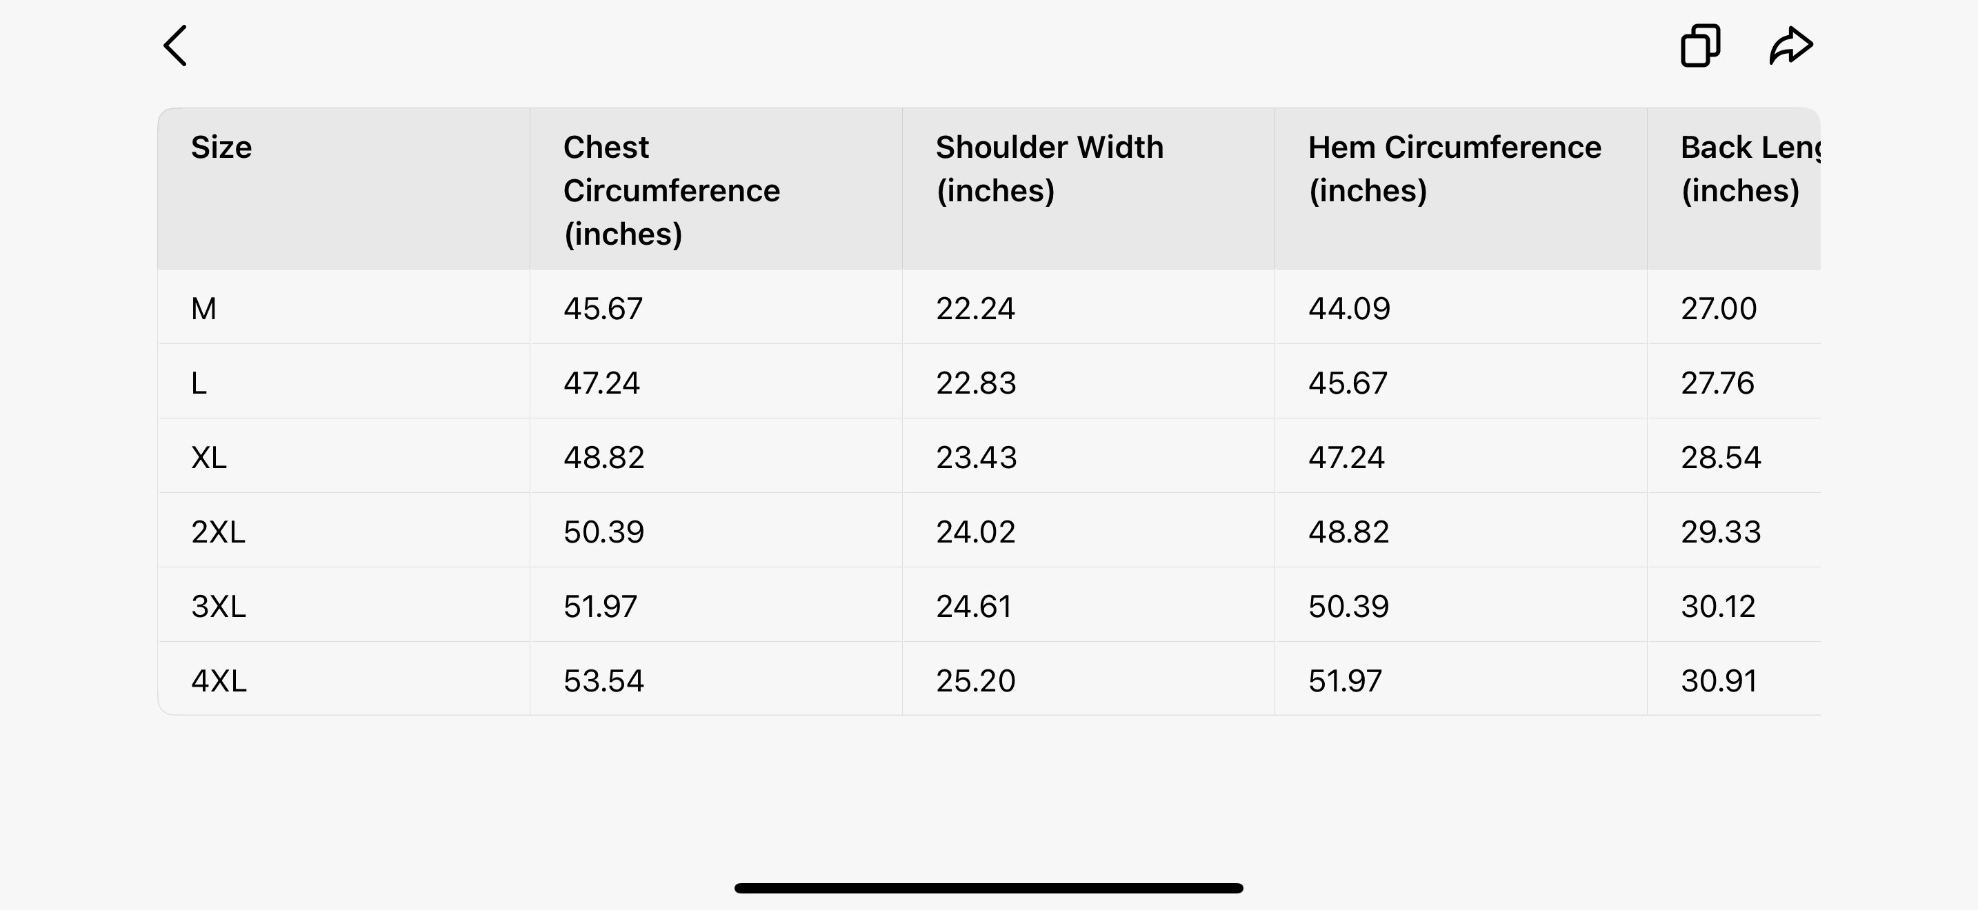Screen dimensions: 1978x910
Task: Tap the XL shoulder width value 23.43
Action: [x=976, y=457]
